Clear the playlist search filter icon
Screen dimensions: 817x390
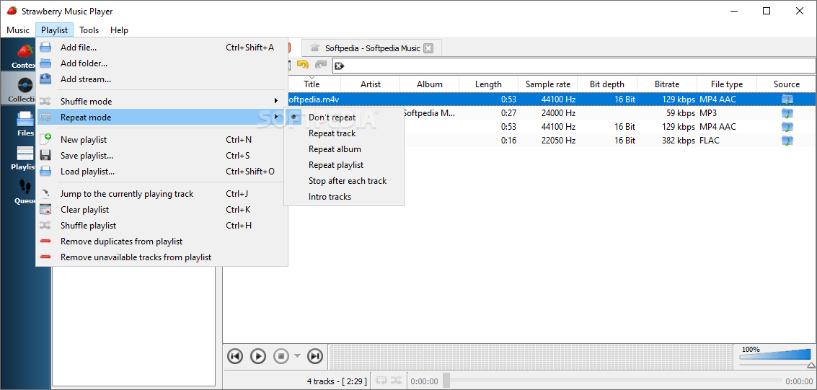pyautogui.click(x=339, y=66)
